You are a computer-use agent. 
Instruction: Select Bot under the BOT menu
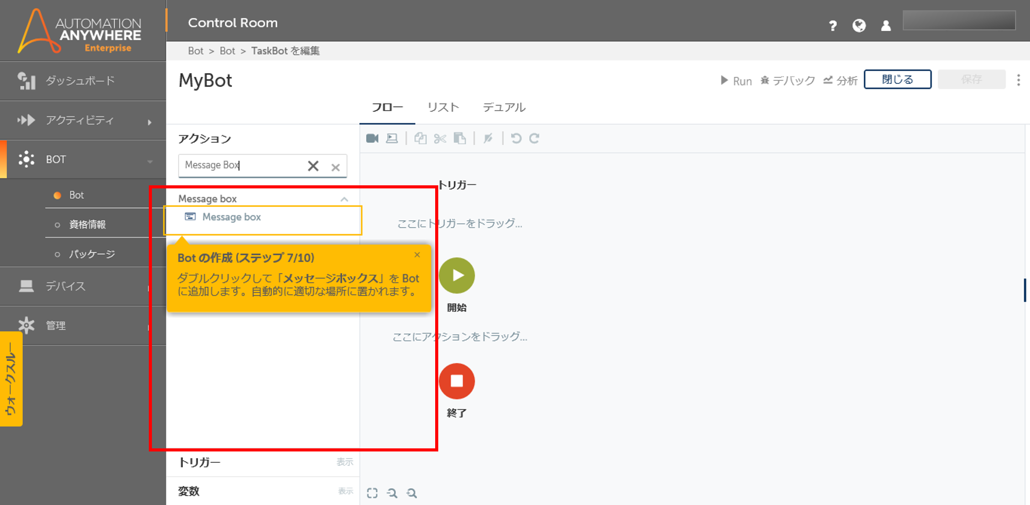point(76,195)
